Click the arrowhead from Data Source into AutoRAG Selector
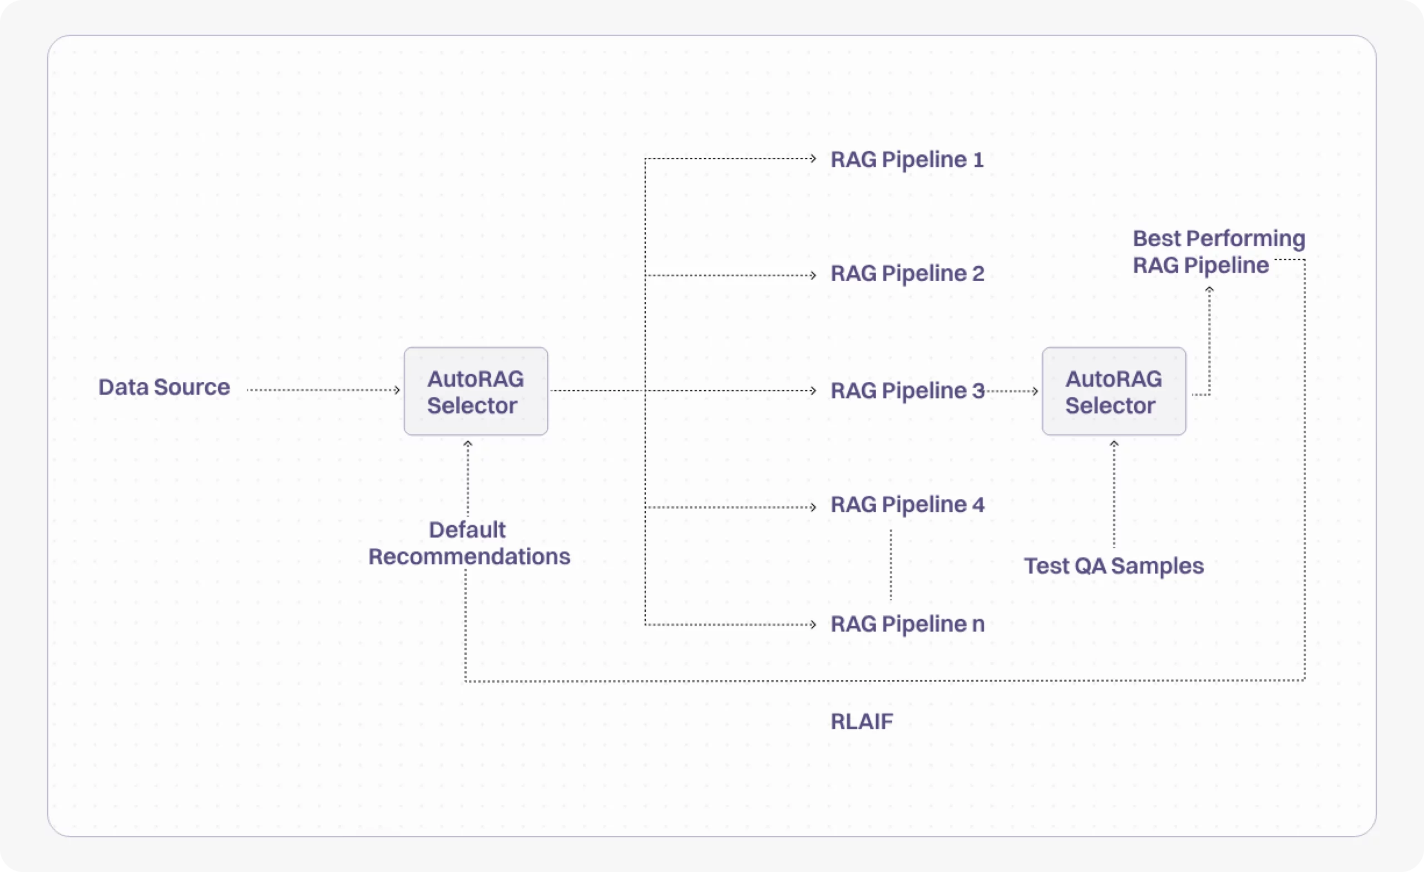Viewport: 1424px width, 872px height. click(x=397, y=390)
